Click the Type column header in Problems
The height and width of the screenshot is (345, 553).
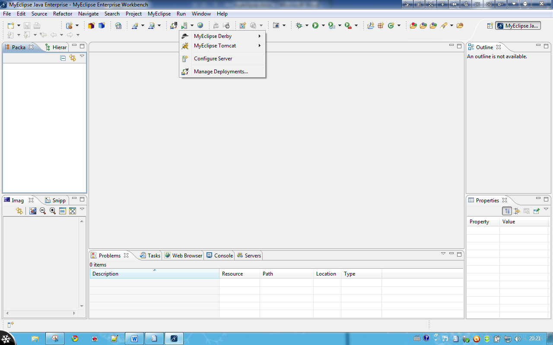361,274
